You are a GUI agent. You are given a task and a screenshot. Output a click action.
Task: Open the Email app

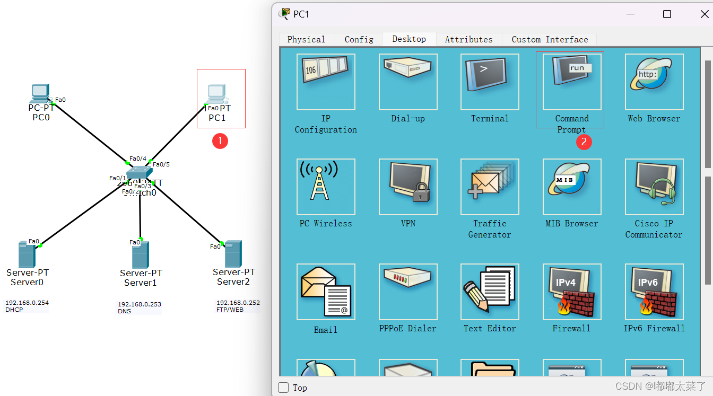pyautogui.click(x=326, y=292)
